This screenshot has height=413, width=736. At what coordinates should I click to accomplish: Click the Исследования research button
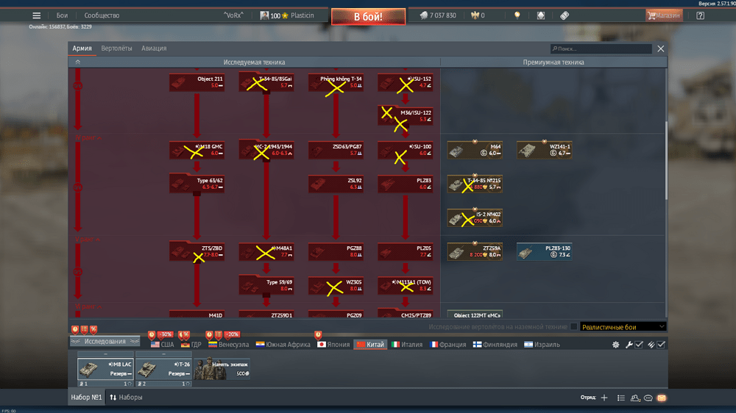(x=105, y=341)
